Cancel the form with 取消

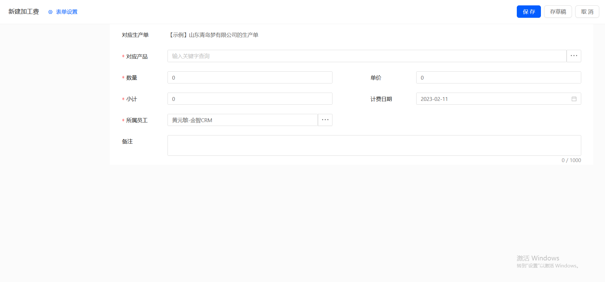click(x=587, y=12)
